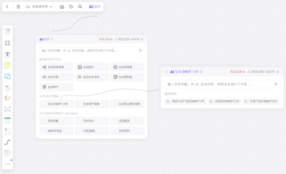The width and height of the screenshot is (286, 174).
Task: Click info icon beside 剩余点数 in AI 助手 panel
Action: click(x=116, y=39)
